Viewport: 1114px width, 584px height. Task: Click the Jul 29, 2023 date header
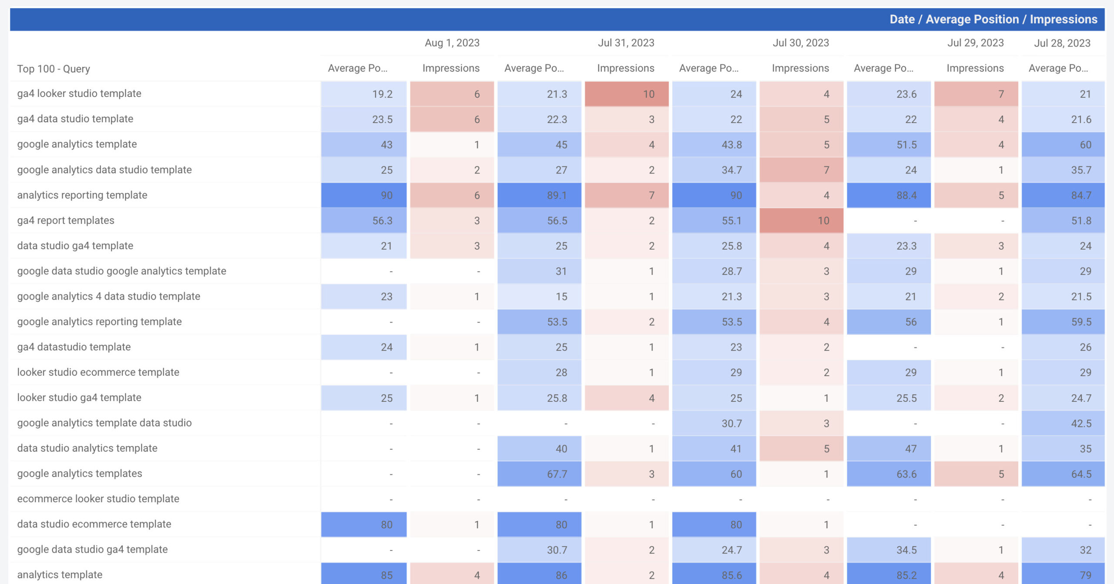[x=975, y=43]
